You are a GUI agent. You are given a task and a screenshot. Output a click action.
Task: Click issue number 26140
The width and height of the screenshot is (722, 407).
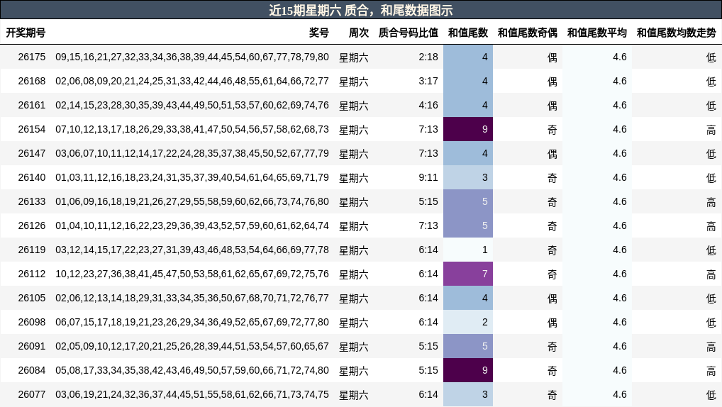(32, 177)
